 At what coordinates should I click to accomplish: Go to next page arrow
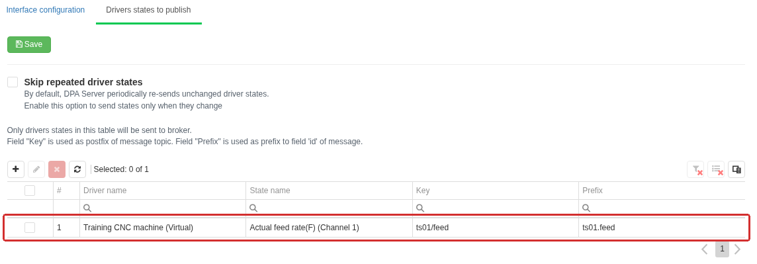737,249
